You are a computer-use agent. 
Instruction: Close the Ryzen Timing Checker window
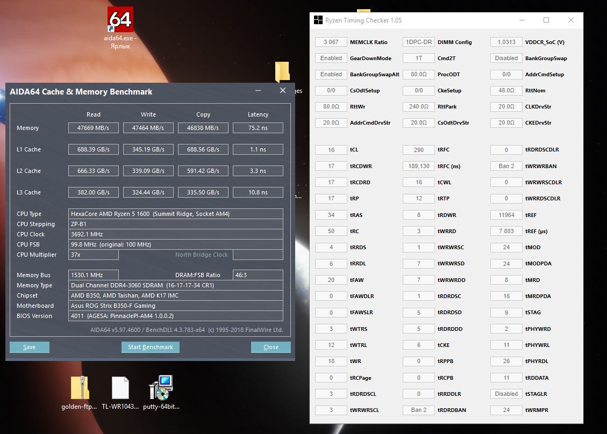click(x=570, y=20)
